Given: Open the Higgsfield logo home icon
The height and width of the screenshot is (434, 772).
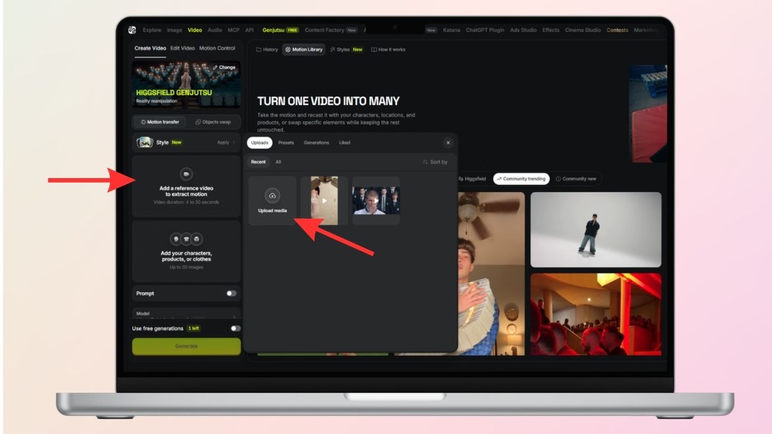Looking at the screenshot, I should coord(132,30).
